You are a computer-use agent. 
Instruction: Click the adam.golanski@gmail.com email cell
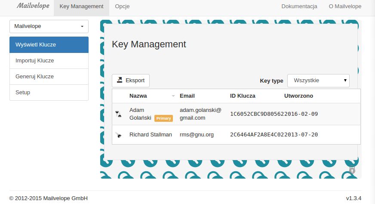tap(201, 114)
